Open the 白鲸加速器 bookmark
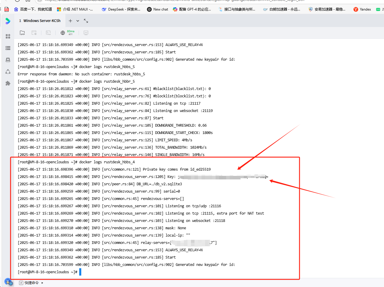The width and height of the screenshot is (384, 287). point(282,9)
